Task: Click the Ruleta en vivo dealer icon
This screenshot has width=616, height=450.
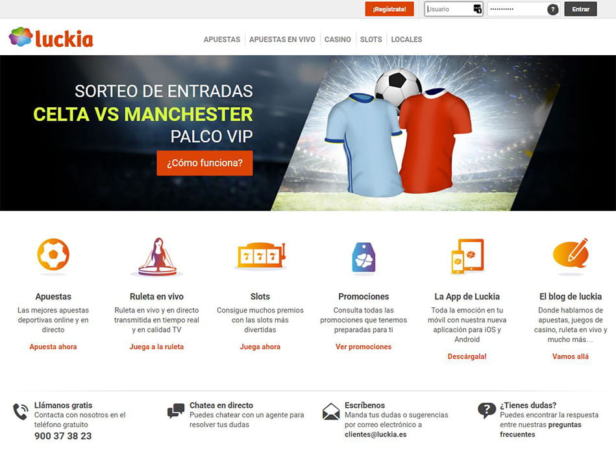Action: tap(157, 256)
